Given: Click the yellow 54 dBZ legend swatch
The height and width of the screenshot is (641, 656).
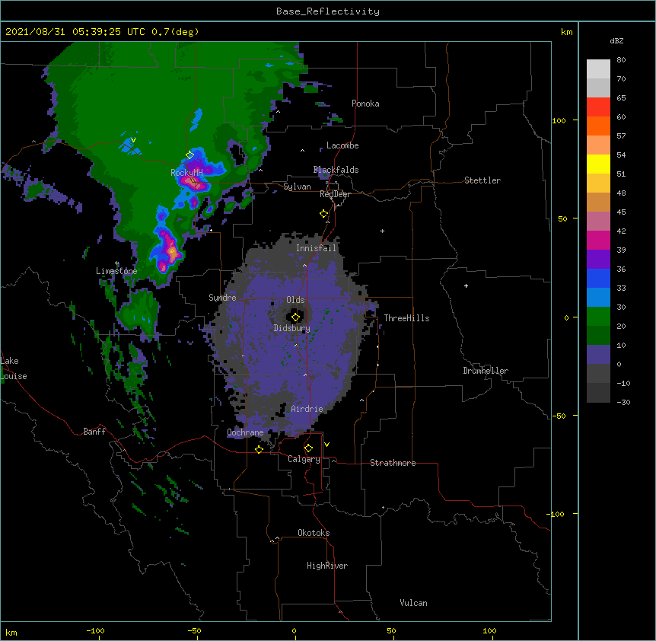Looking at the screenshot, I should [x=598, y=164].
